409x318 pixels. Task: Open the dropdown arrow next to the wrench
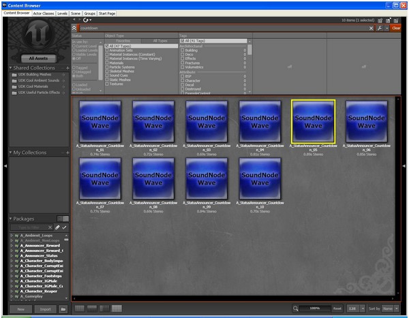click(387, 28)
